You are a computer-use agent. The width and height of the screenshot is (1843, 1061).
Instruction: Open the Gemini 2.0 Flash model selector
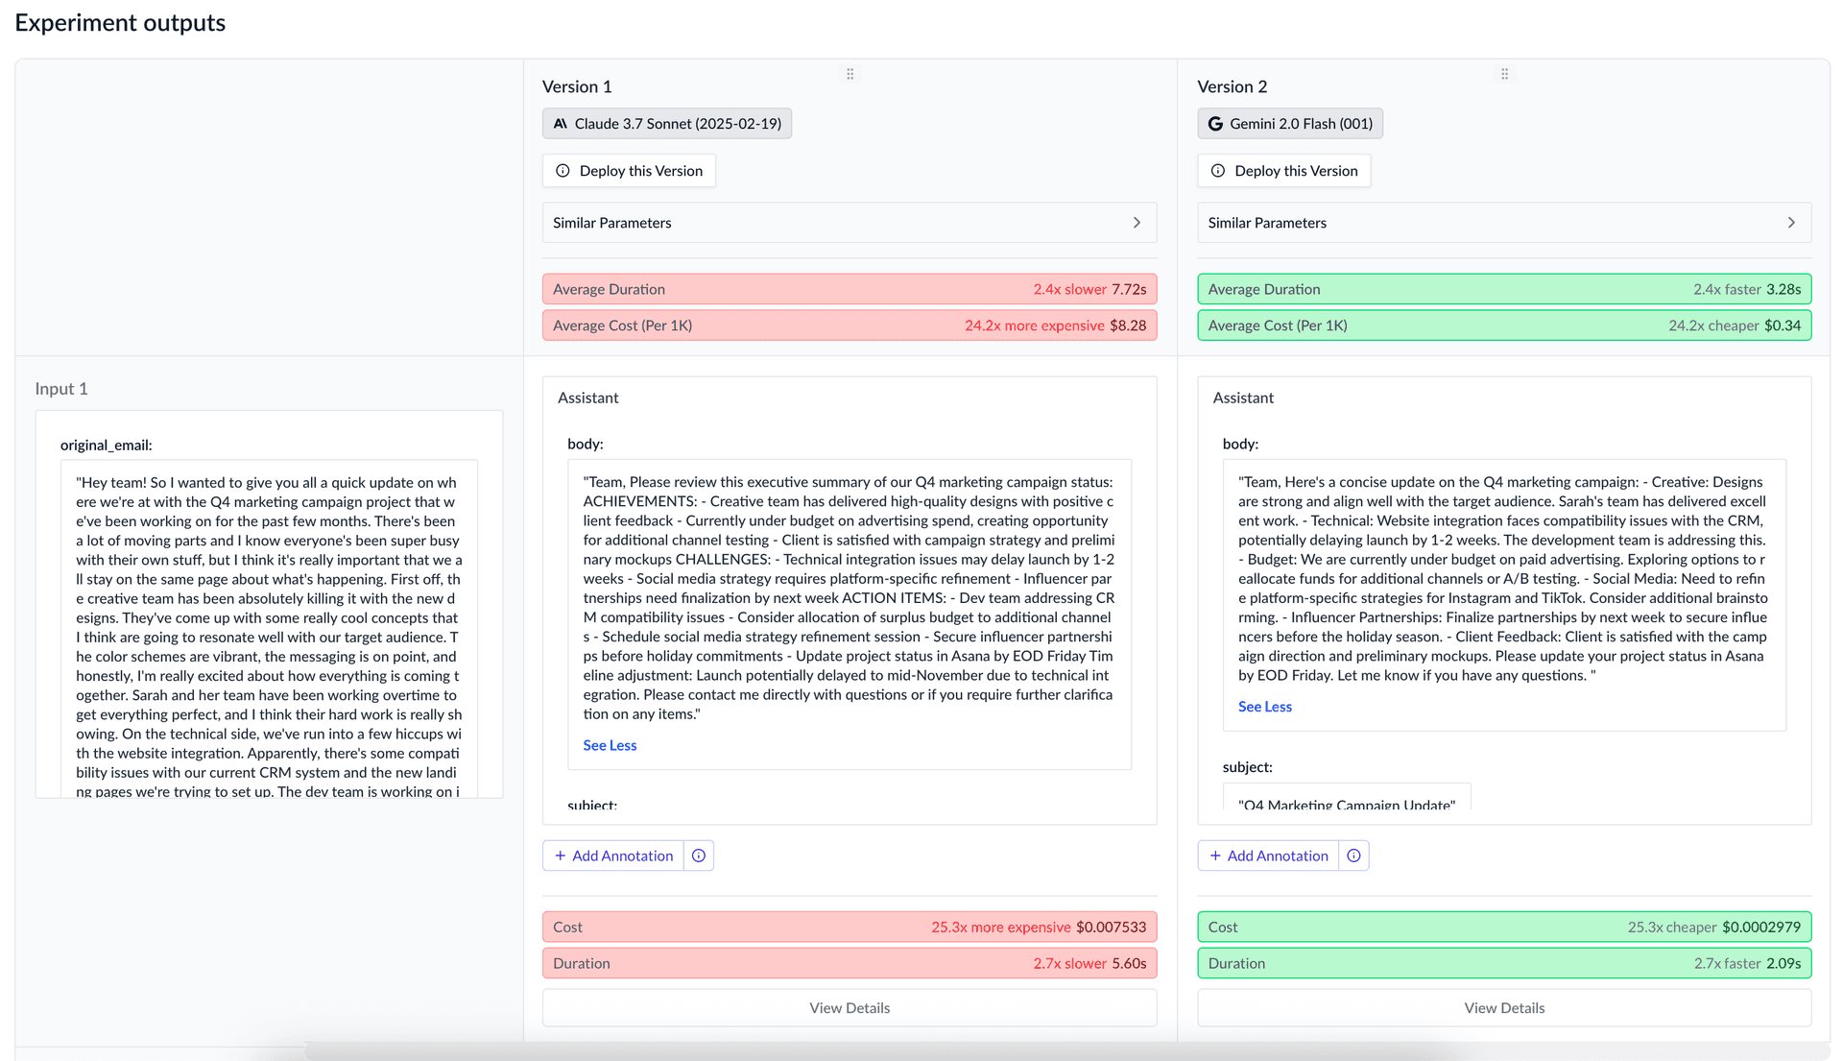tap(1289, 123)
